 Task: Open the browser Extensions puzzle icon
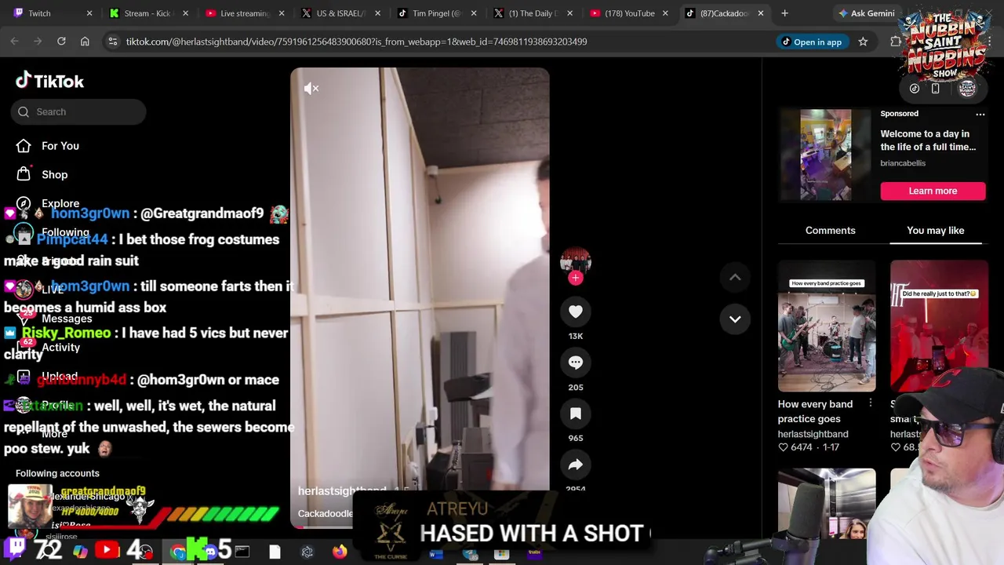click(x=896, y=42)
